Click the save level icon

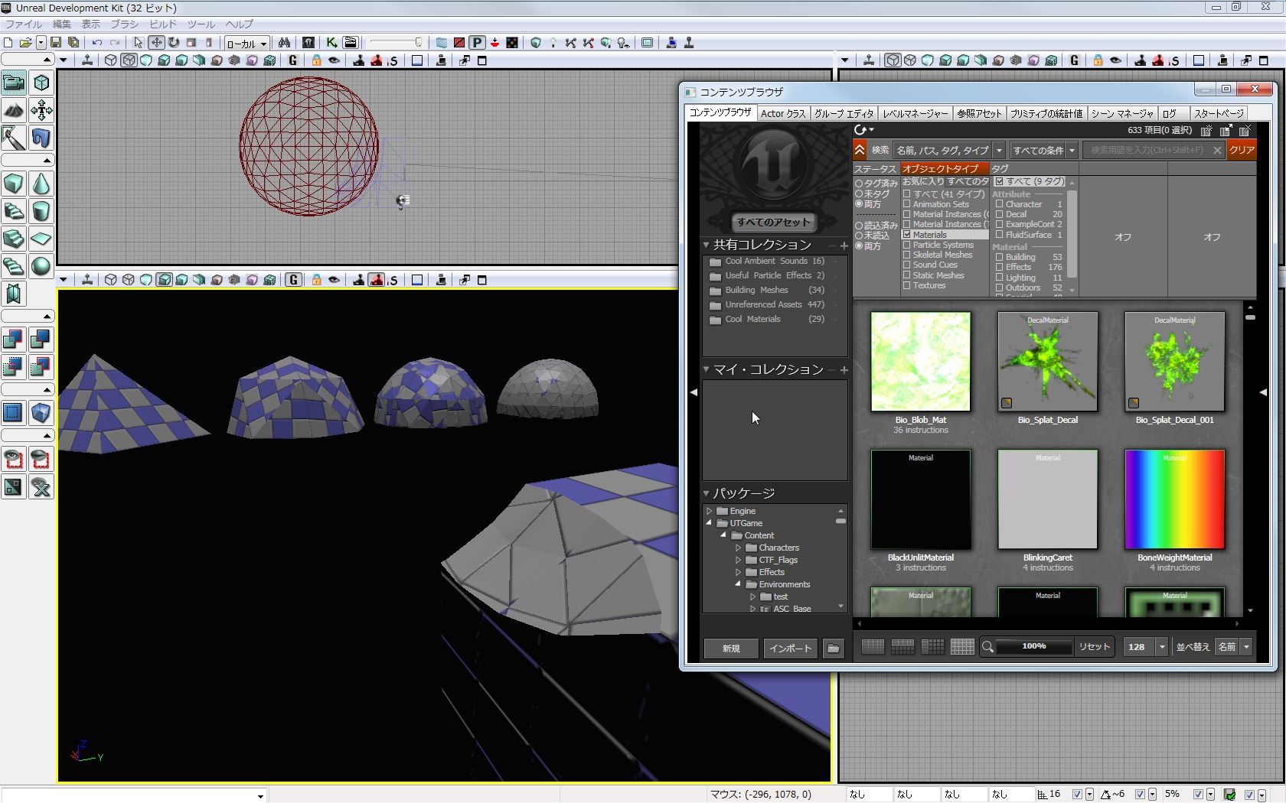pos(56,43)
